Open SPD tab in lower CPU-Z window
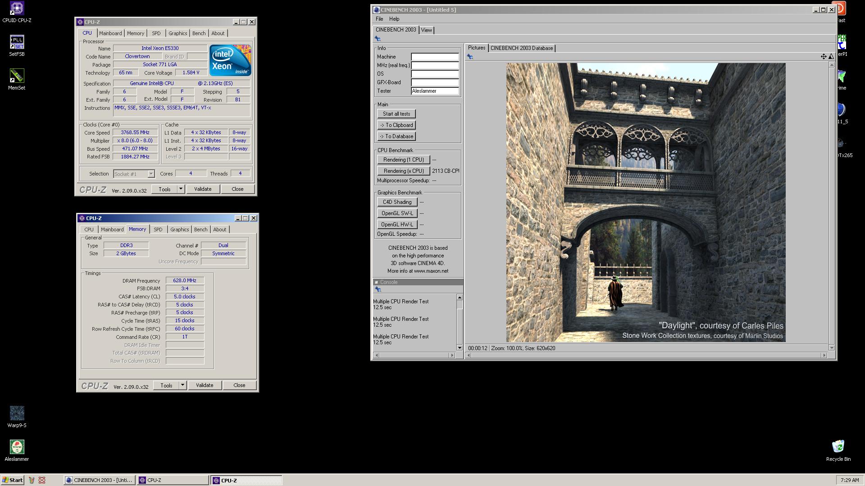Image resolution: width=865 pixels, height=486 pixels. pos(158,229)
